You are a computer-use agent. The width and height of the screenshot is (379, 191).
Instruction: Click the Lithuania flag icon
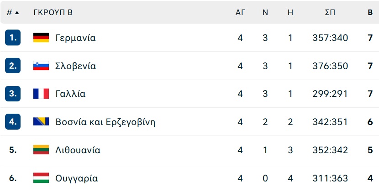pyautogui.click(x=41, y=150)
